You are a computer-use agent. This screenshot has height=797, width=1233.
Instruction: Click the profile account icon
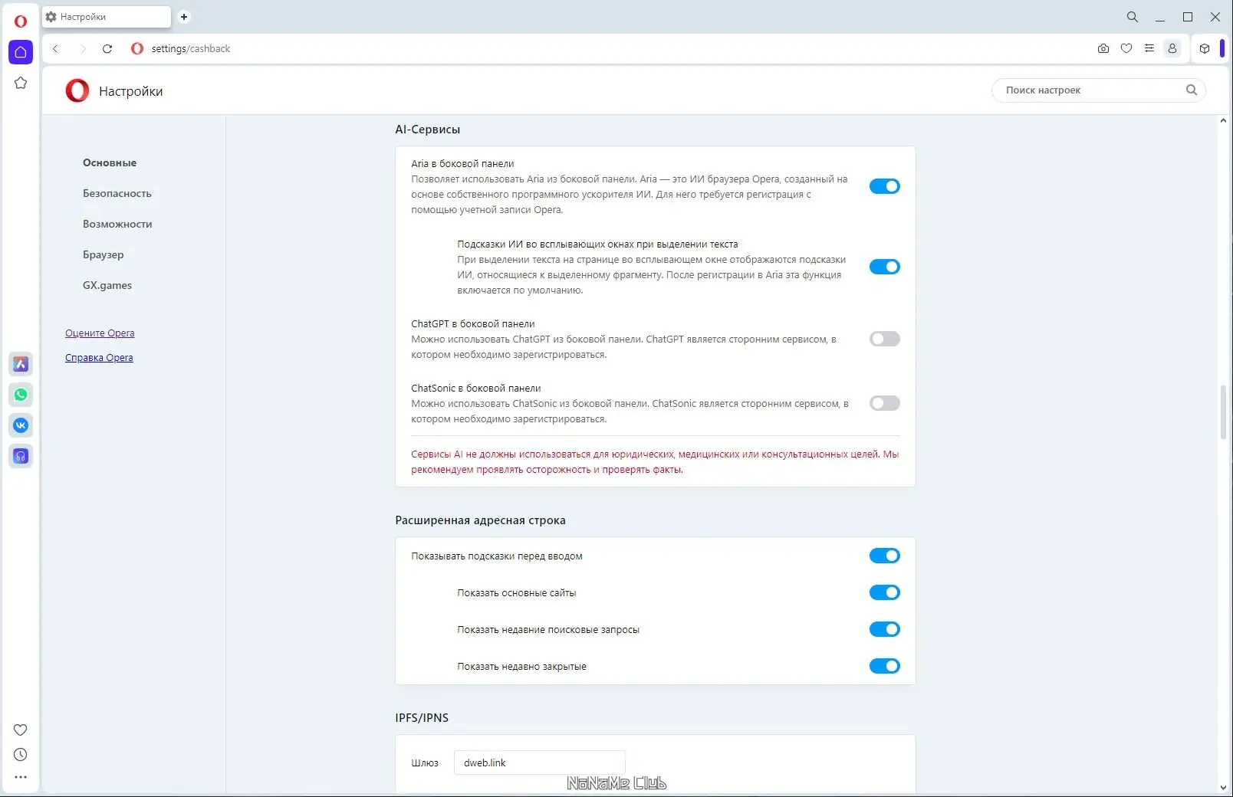1172,48
